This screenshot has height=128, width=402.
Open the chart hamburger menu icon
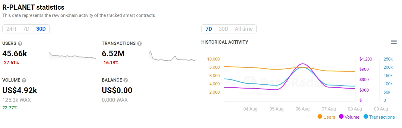pyautogui.click(x=394, y=42)
